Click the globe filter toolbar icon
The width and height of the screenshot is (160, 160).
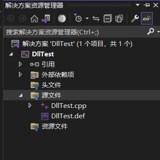click(x=62, y=18)
